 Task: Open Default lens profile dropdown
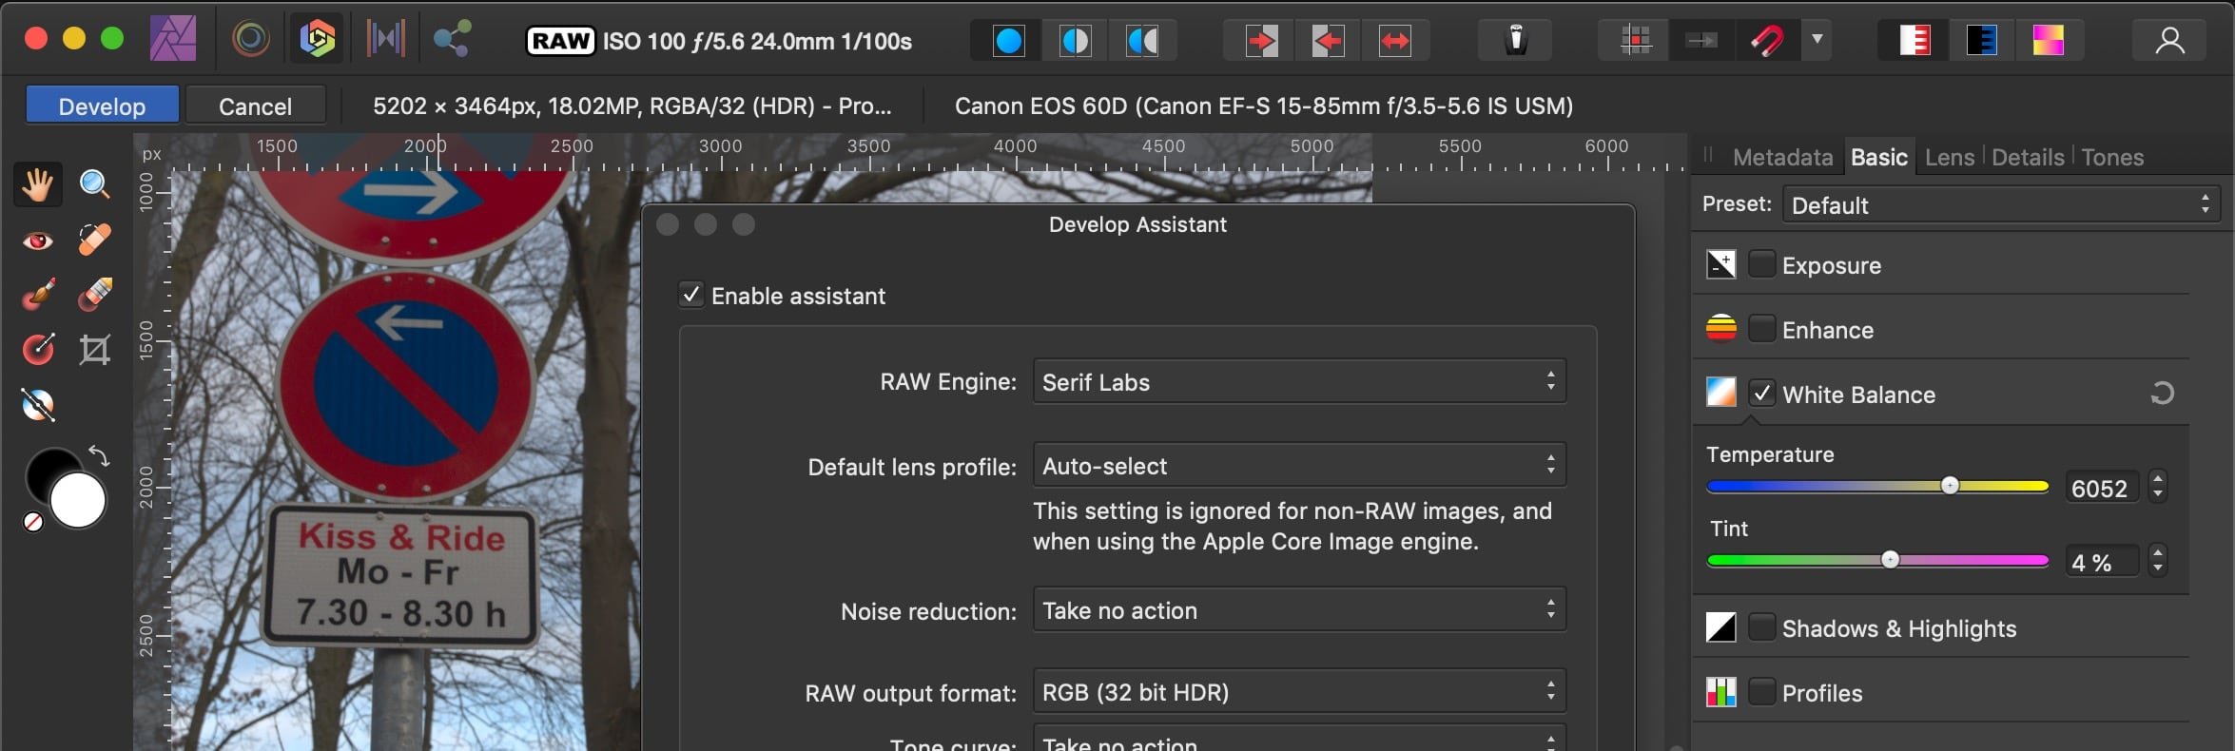coord(1299,465)
